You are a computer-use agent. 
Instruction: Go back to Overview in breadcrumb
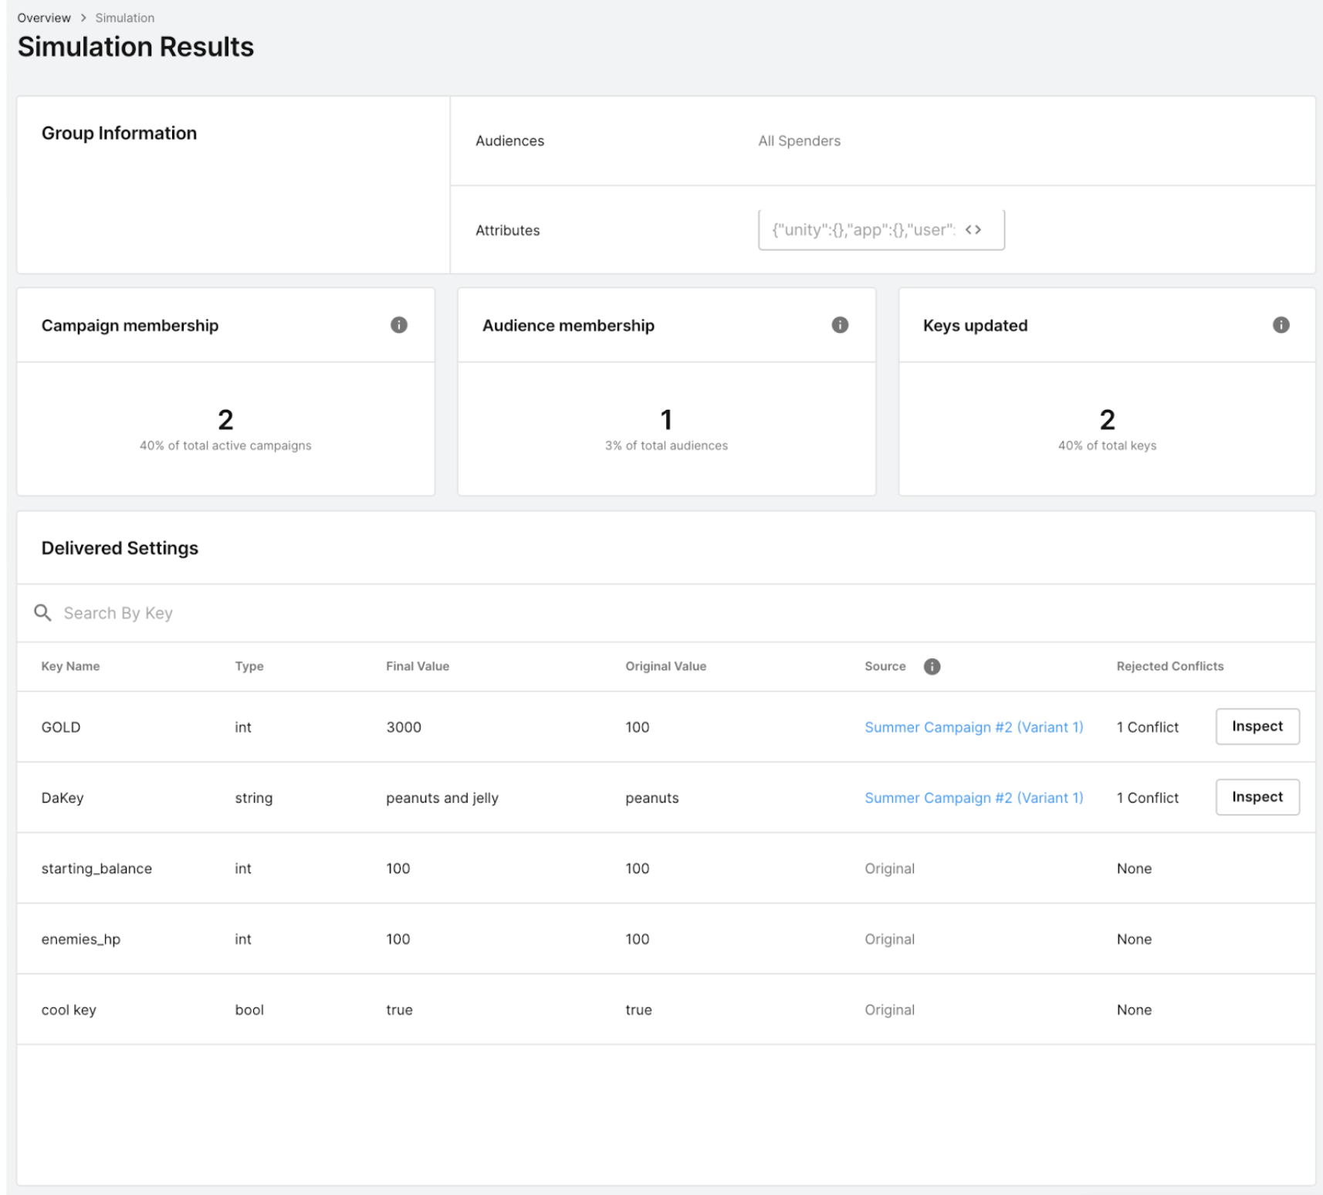(x=44, y=18)
